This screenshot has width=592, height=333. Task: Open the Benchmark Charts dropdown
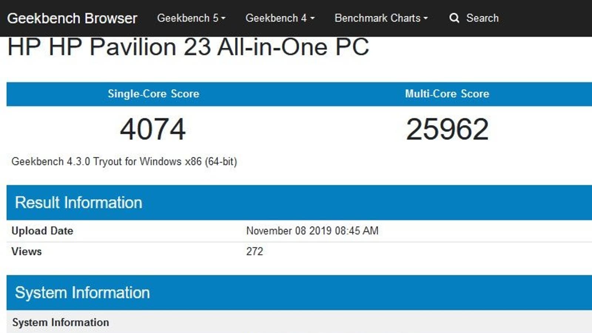click(381, 18)
